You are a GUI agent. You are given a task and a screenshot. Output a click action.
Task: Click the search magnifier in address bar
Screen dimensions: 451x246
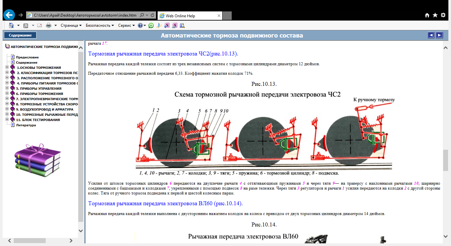pos(142,15)
